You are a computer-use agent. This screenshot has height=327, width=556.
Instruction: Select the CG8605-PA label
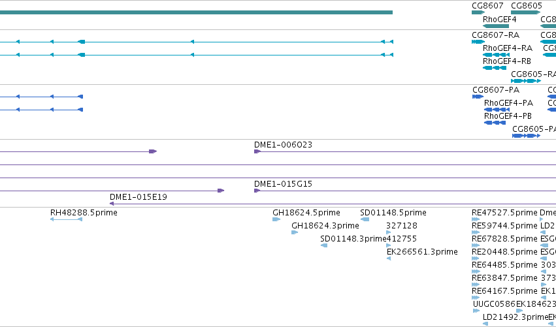pyautogui.click(x=534, y=129)
